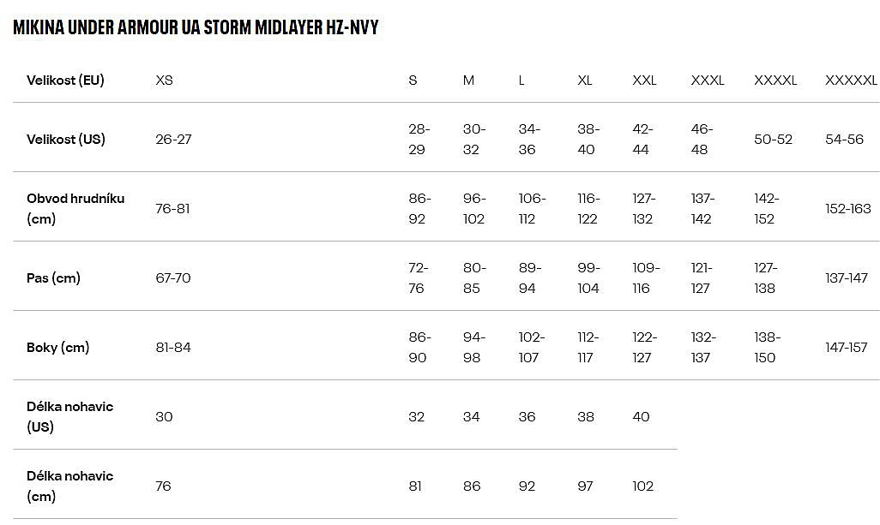Select the 81-84 hips value for XS
The width and height of the screenshot is (880, 525).
click(173, 348)
